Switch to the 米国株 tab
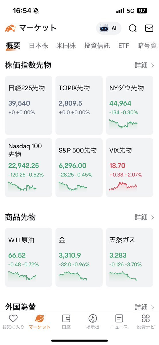This screenshot has width=159, height=345. [66, 46]
